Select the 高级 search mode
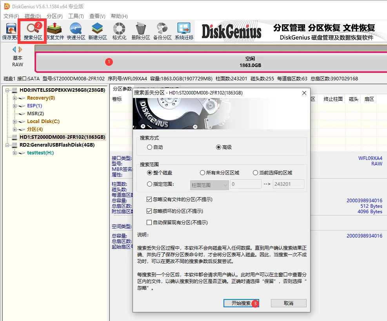Viewport: 387px width, 321px height. (223, 147)
